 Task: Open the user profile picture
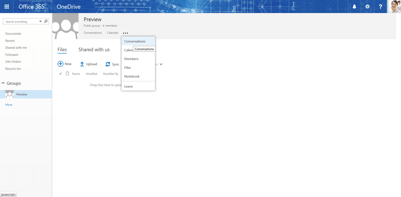395,6
